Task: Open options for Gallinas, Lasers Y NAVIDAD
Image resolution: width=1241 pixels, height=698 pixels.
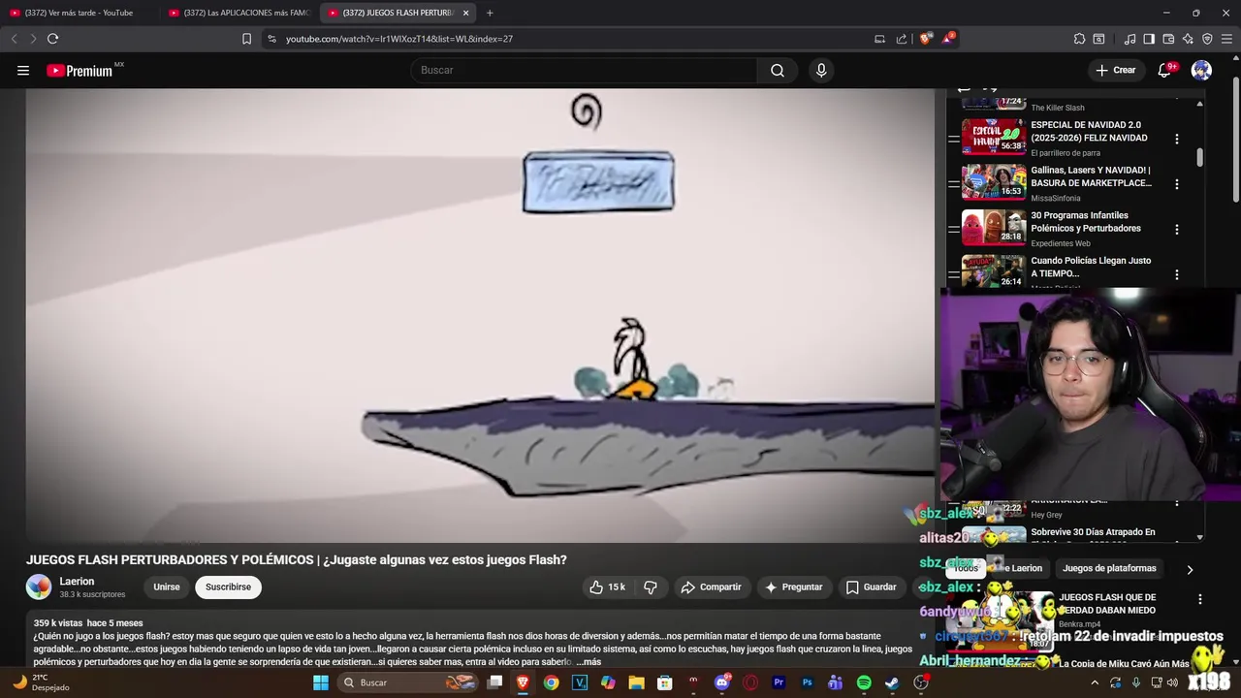Action: pos(1177,184)
